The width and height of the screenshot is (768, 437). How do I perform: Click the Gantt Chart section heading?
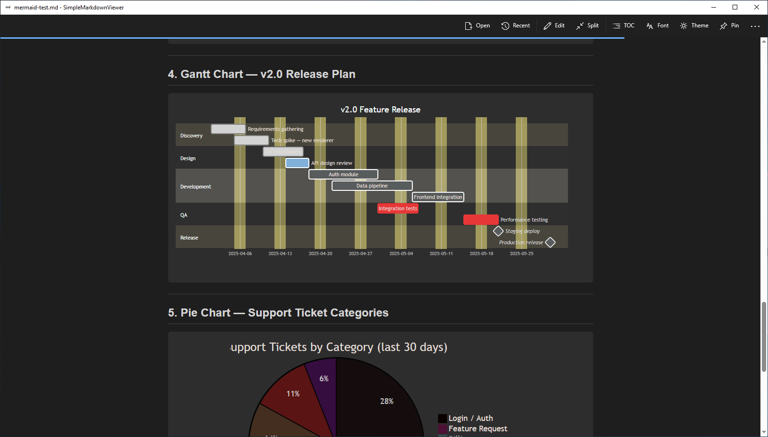click(262, 74)
